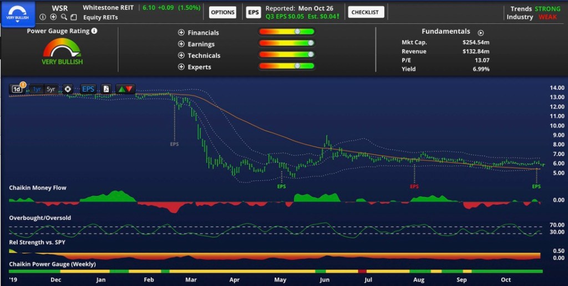
Task: Expand the Financials section
Action: tap(181, 33)
